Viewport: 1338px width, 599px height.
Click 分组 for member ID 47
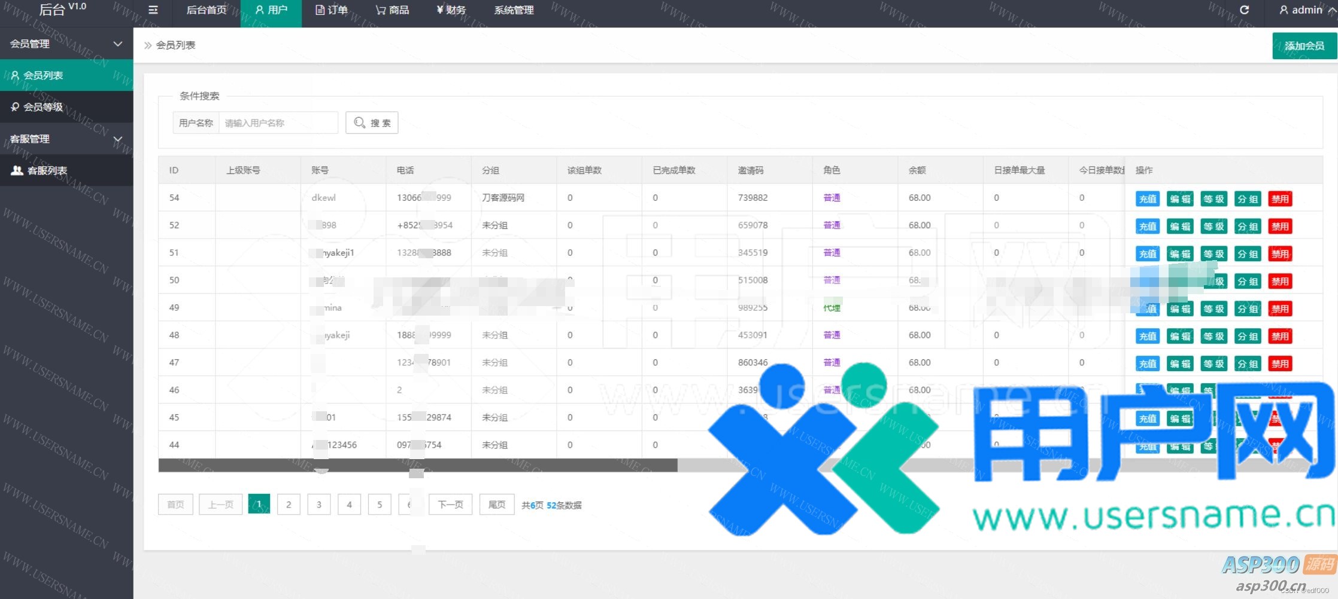coord(1248,364)
